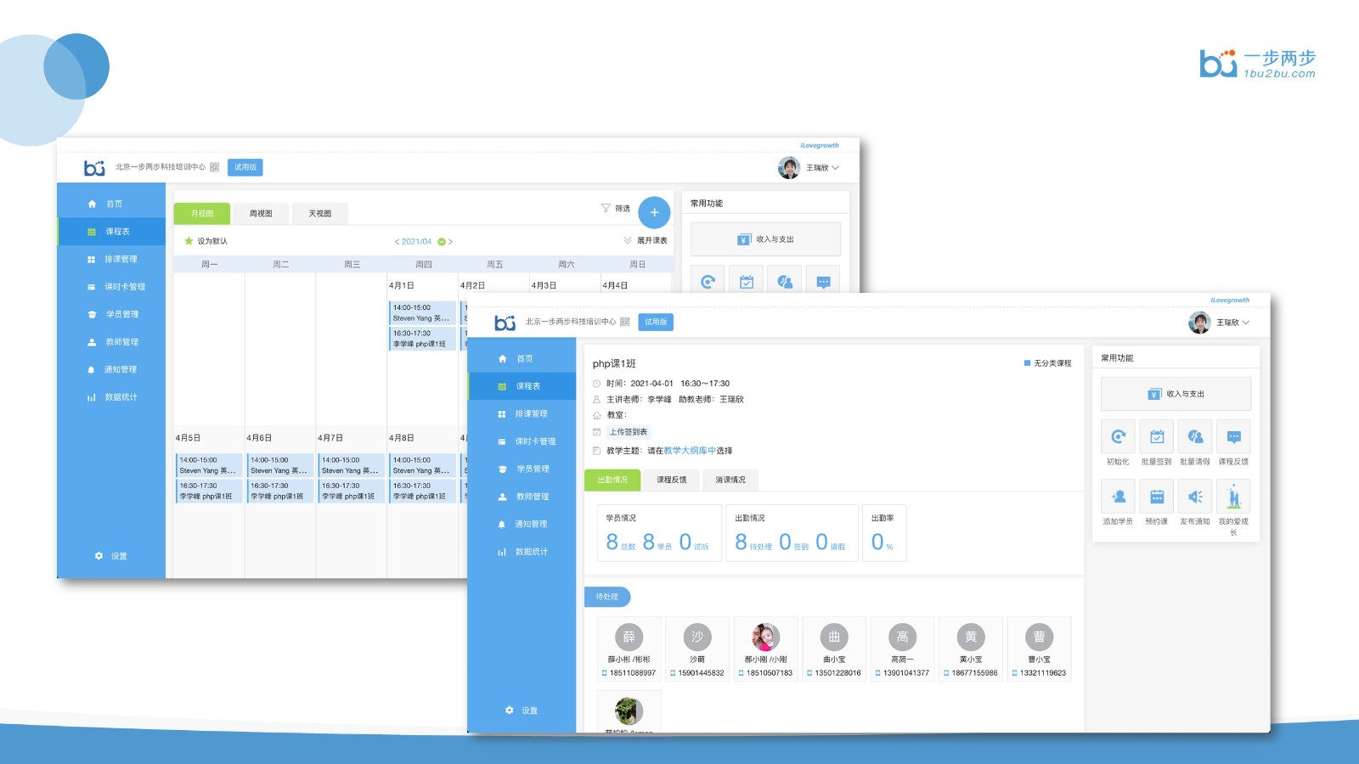Screen dimensions: 1359x764
Task: Click 初始化 icon in back window
Action: pos(708,280)
